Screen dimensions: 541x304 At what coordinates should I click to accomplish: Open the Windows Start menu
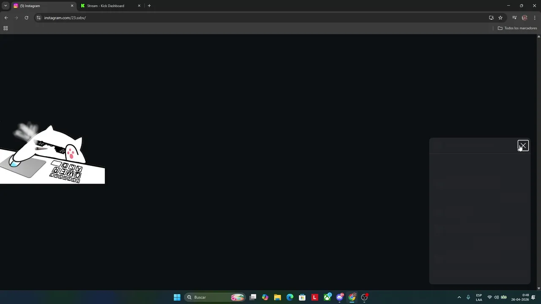pyautogui.click(x=177, y=297)
